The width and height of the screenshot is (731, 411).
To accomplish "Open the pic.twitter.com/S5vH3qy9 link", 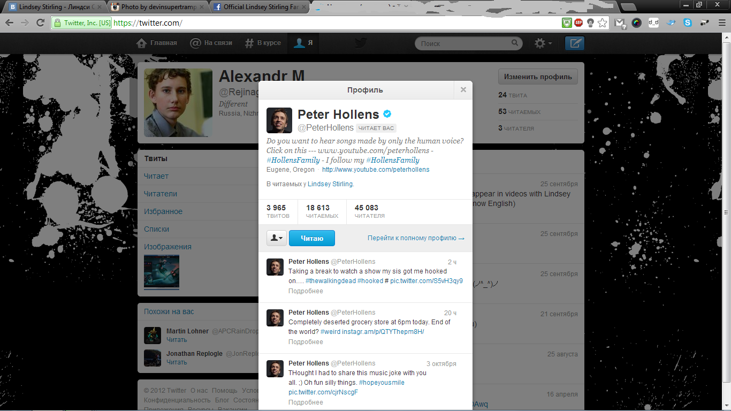I will pyautogui.click(x=427, y=281).
